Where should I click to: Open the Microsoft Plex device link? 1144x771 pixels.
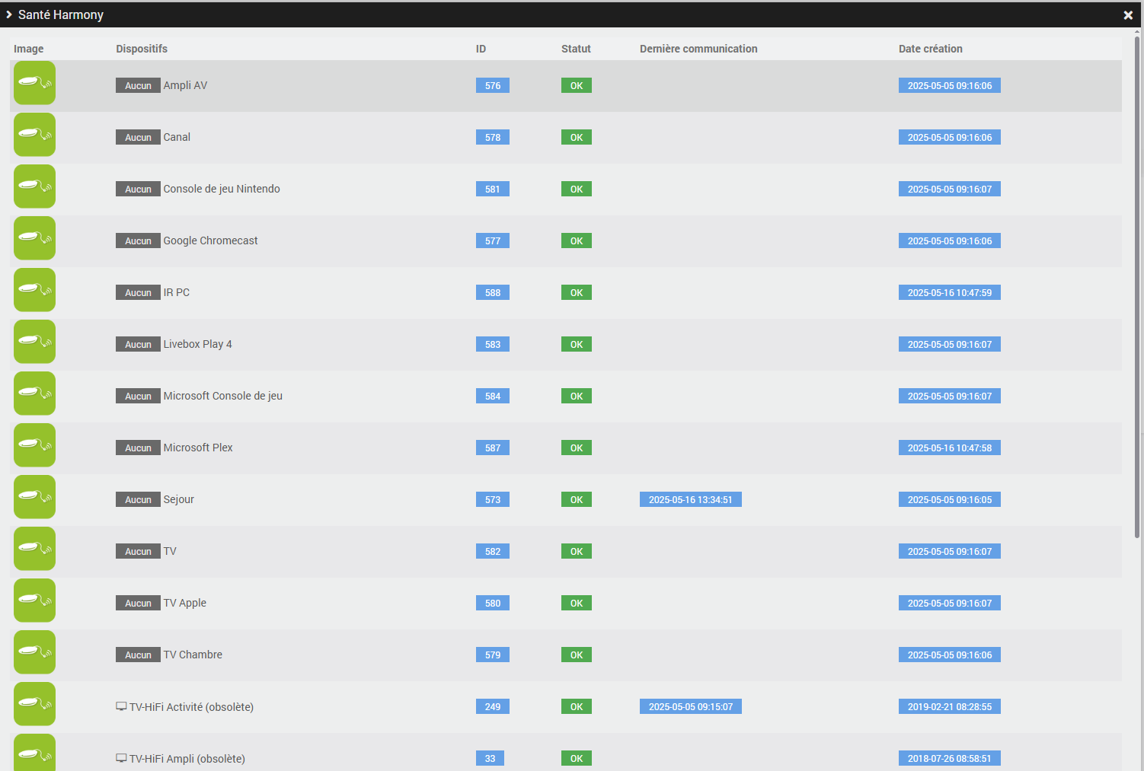[198, 448]
